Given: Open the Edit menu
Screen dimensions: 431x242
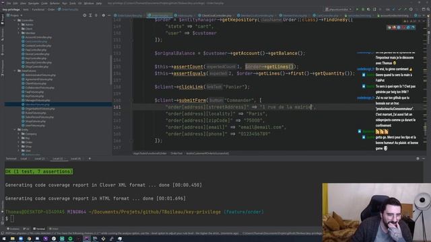Looking at the screenshot, I should click(15, 3).
